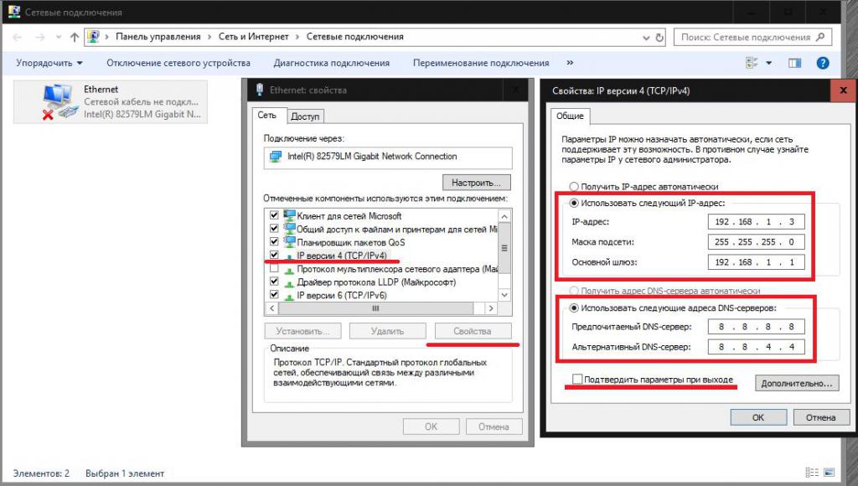Check Подтвердить параметры при выходе checkbox
This screenshot has width=858, height=486.
[577, 379]
